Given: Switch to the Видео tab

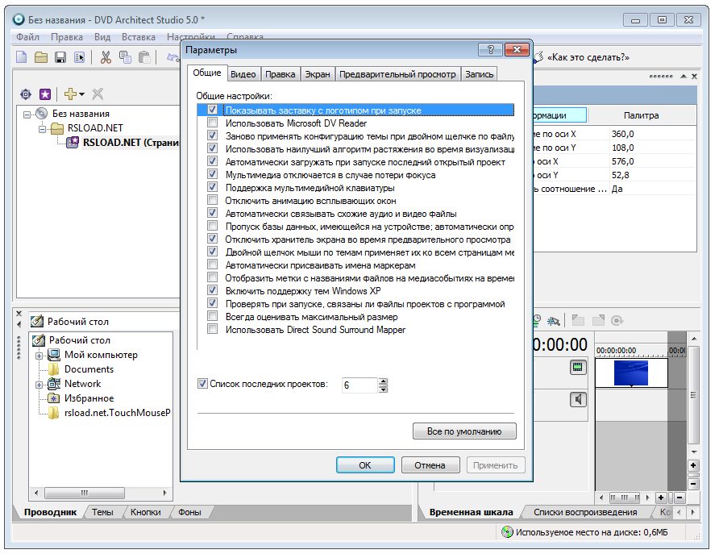Looking at the screenshot, I should [x=243, y=74].
